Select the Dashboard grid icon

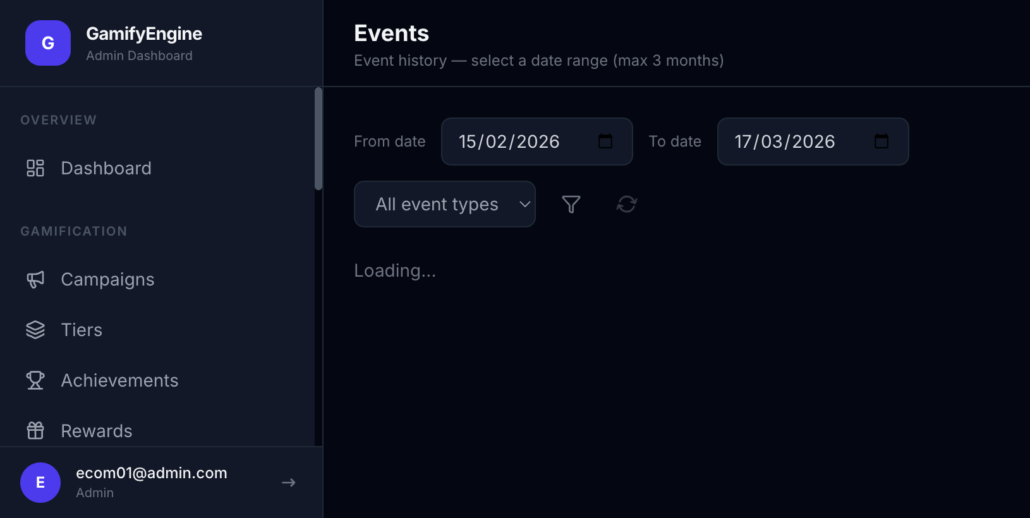[x=35, y=168]
